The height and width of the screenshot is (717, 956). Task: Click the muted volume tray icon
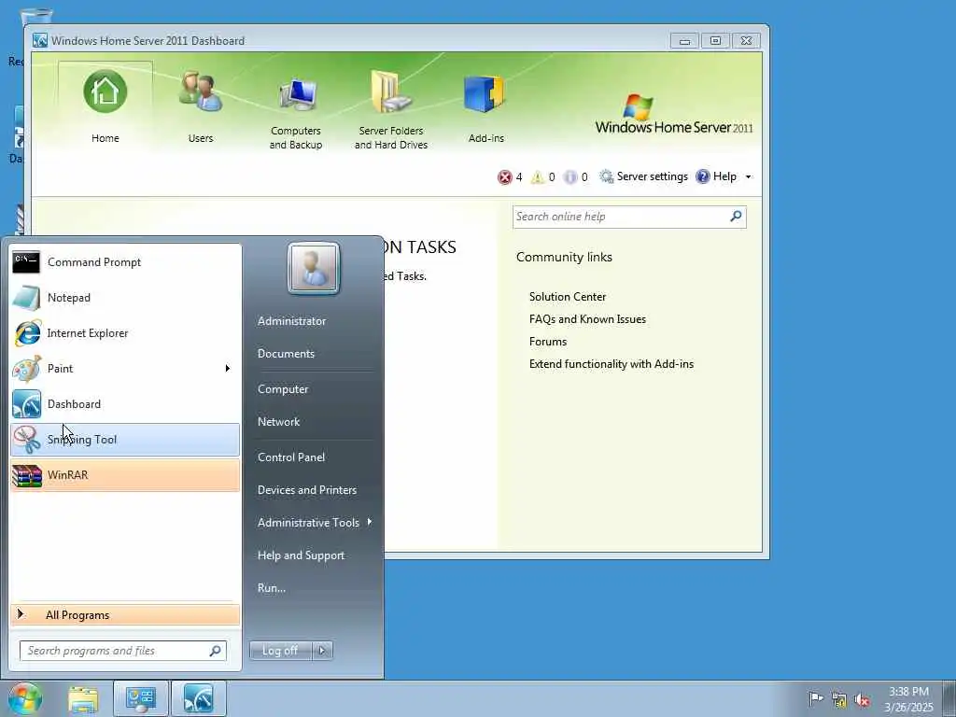coord(862,699)
